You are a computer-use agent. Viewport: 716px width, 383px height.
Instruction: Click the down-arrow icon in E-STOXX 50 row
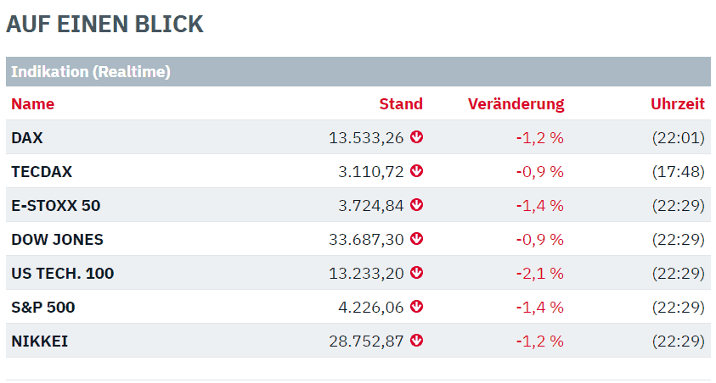click(416, 204)
